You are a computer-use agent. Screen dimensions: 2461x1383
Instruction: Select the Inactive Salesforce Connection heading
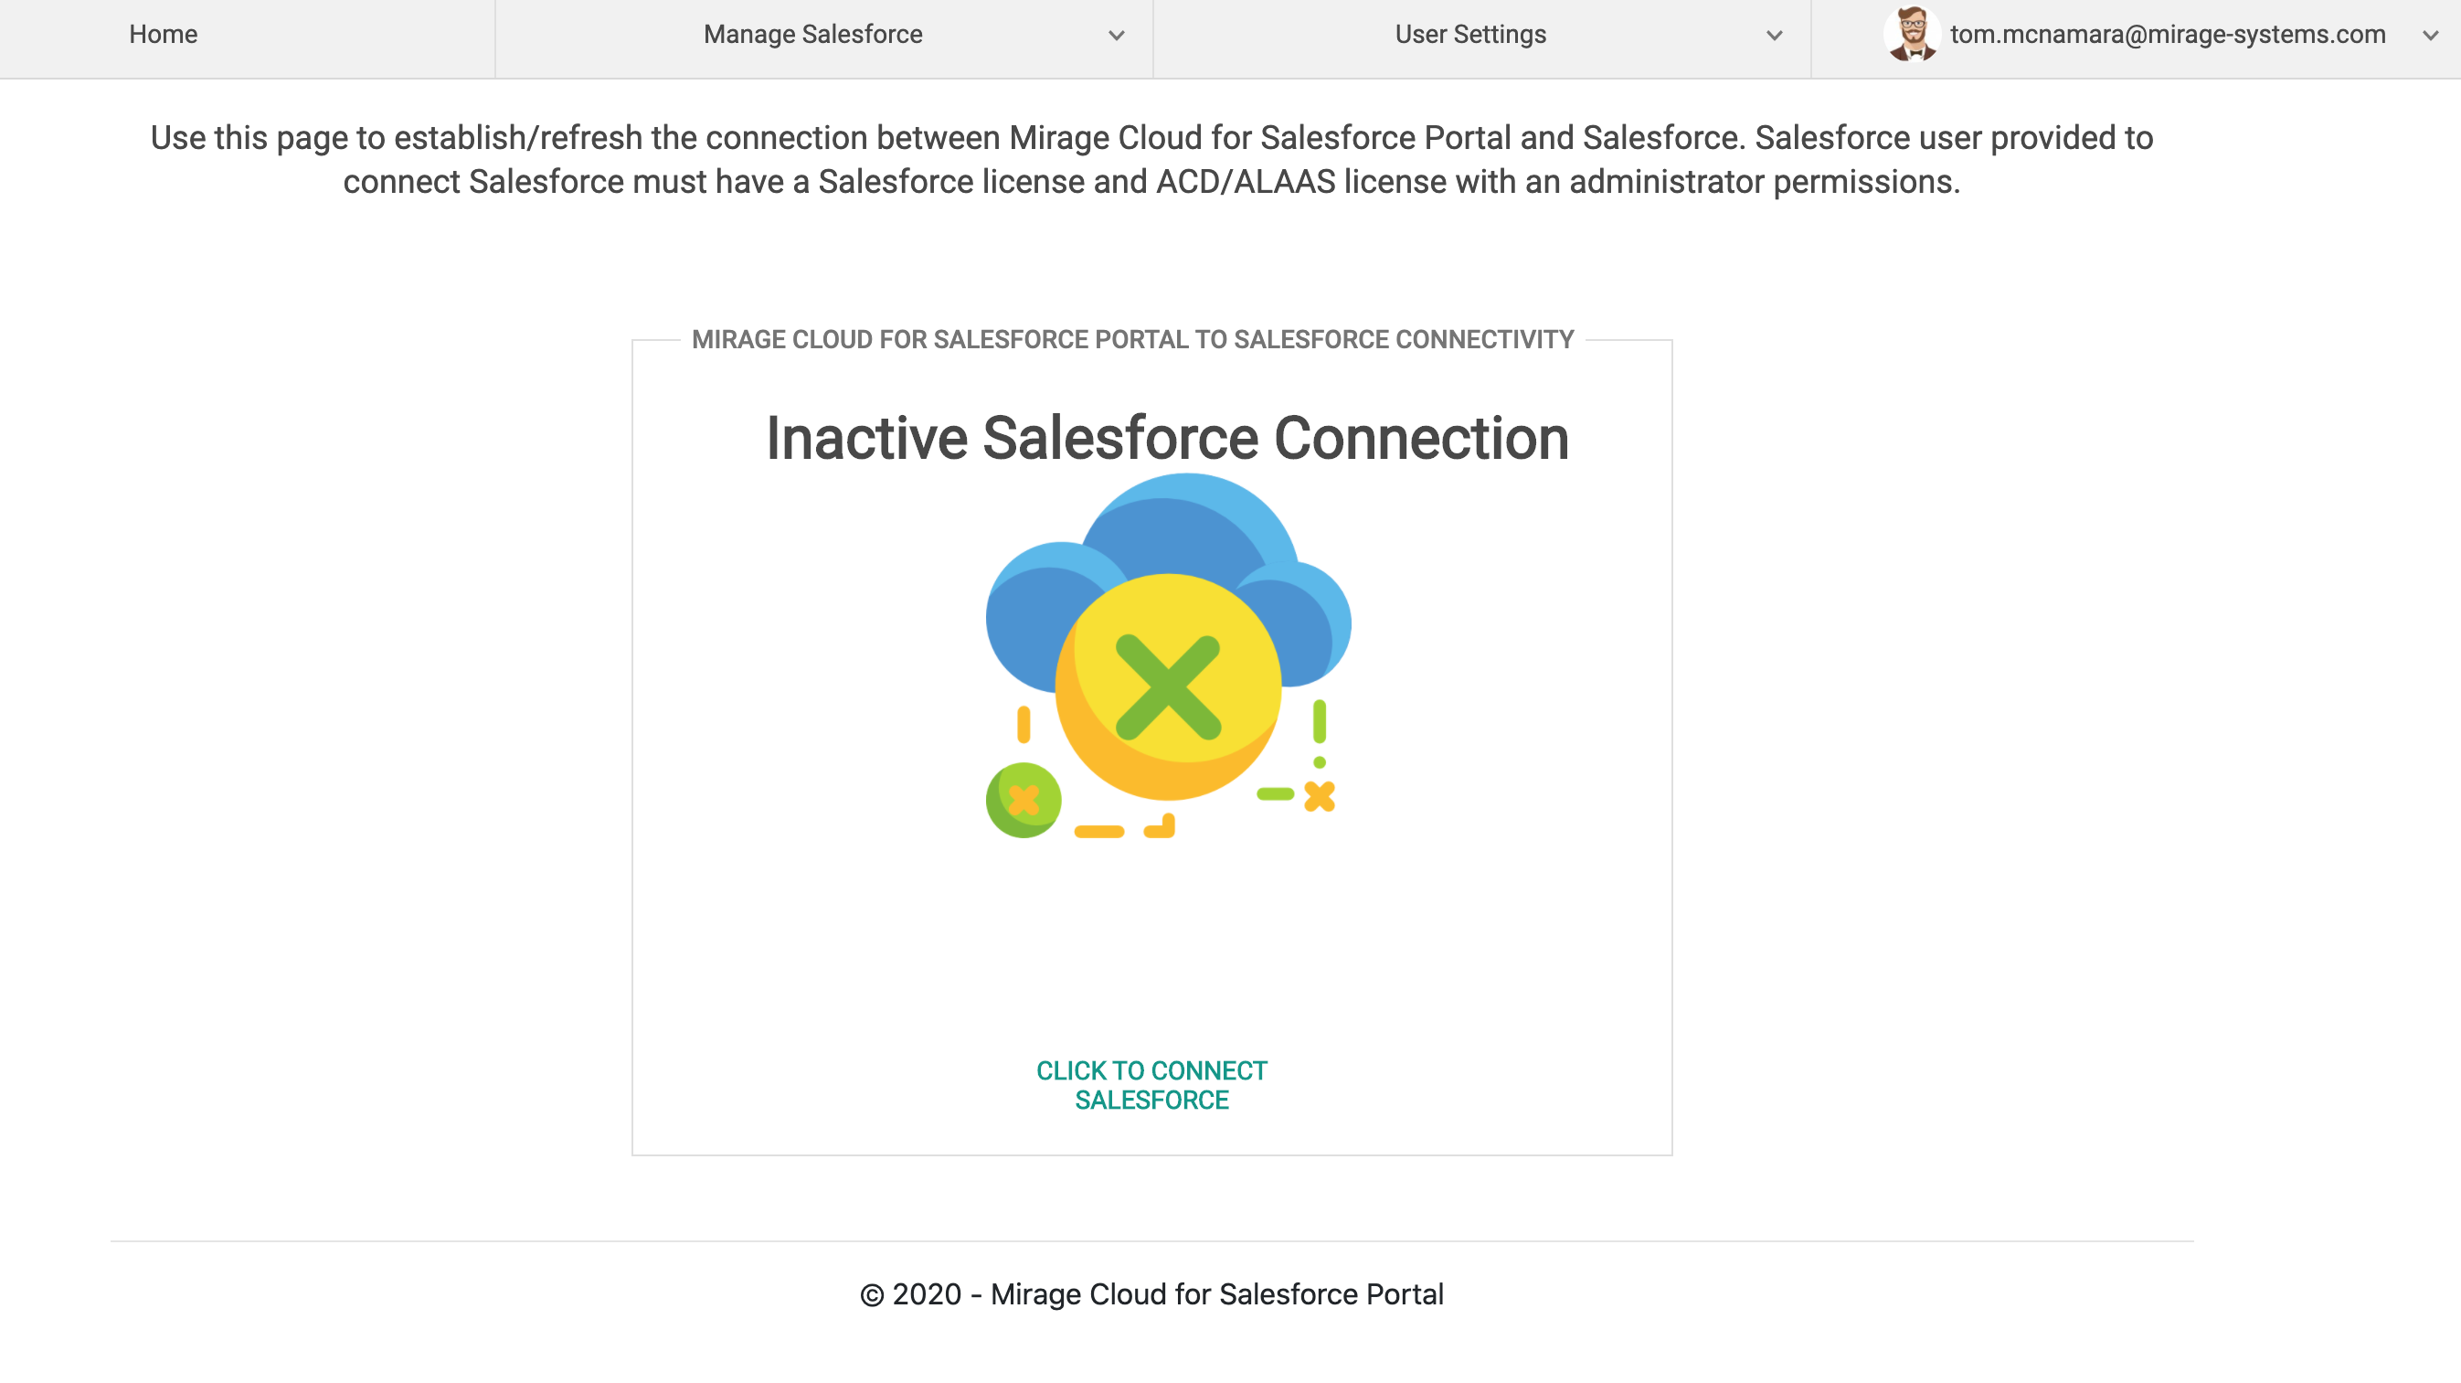[x=1168, y=438]
